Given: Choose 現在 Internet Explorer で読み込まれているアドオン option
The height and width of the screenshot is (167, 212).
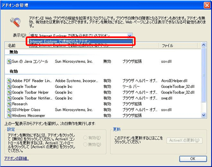Looking at the screenshot, I should pyautogui.click(x=81, y=45).
